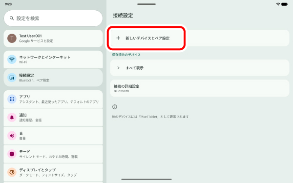Open the モード do-not-disturb icon

[12, 154]
